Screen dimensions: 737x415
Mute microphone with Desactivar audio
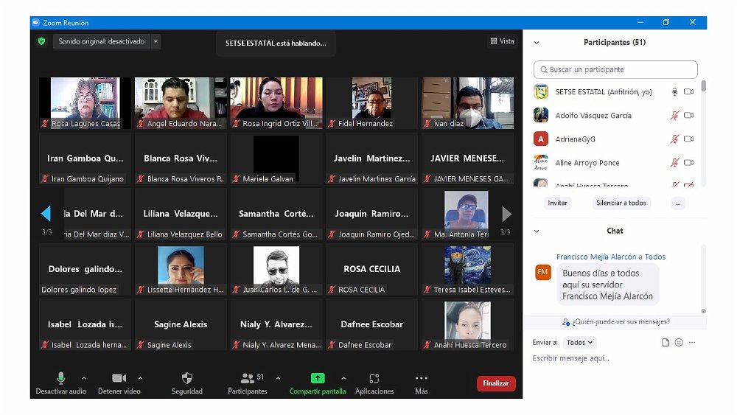(x=60, y=378)
